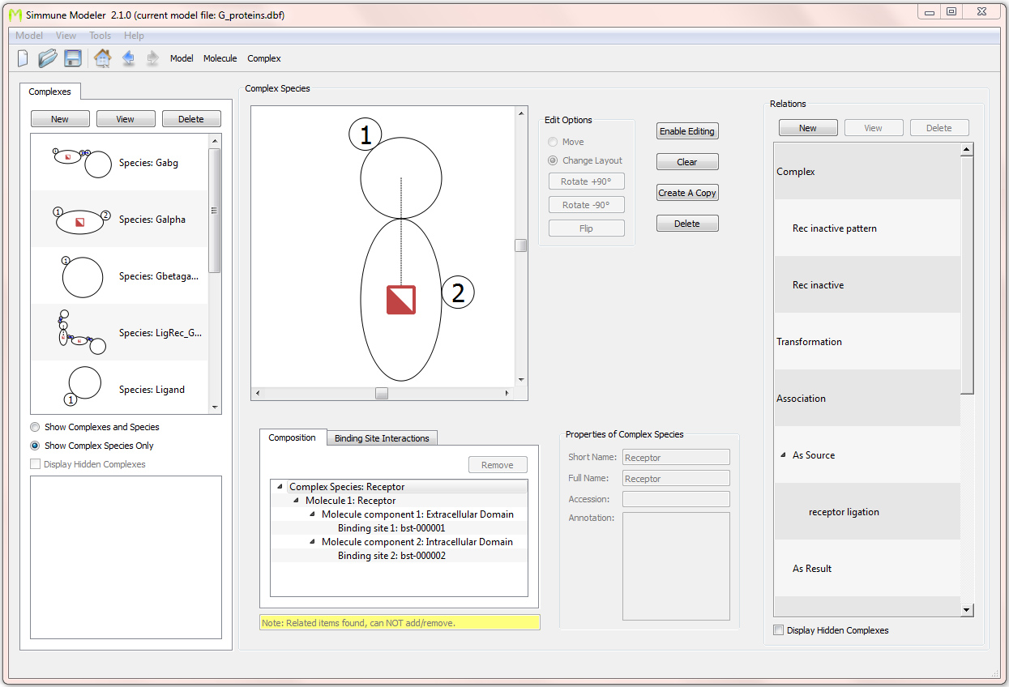Click New in the Relations panel
The height and width of the screenshot is (687, 1009).
[808, 128]
